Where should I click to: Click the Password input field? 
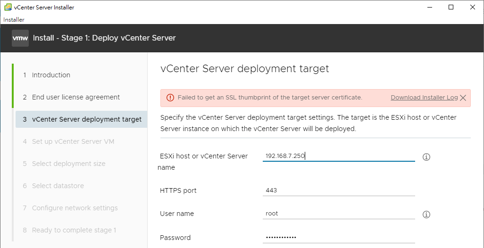click(339, 238)
